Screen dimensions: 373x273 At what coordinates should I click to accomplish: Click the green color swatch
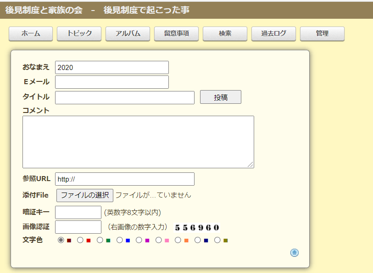tap(108, 241)
